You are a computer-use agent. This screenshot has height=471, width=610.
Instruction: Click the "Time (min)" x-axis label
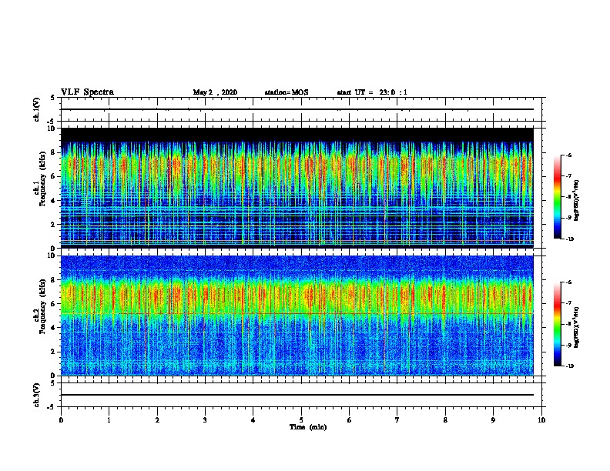(x=308, y=427)
